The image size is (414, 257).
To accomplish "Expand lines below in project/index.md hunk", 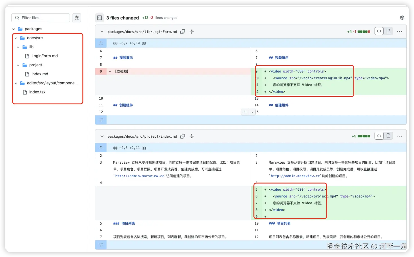I will pos(101,245).
